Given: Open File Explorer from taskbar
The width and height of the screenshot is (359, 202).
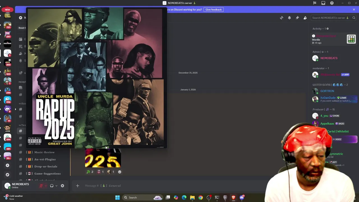Looking at the screenshot, I should click(192, 198).
